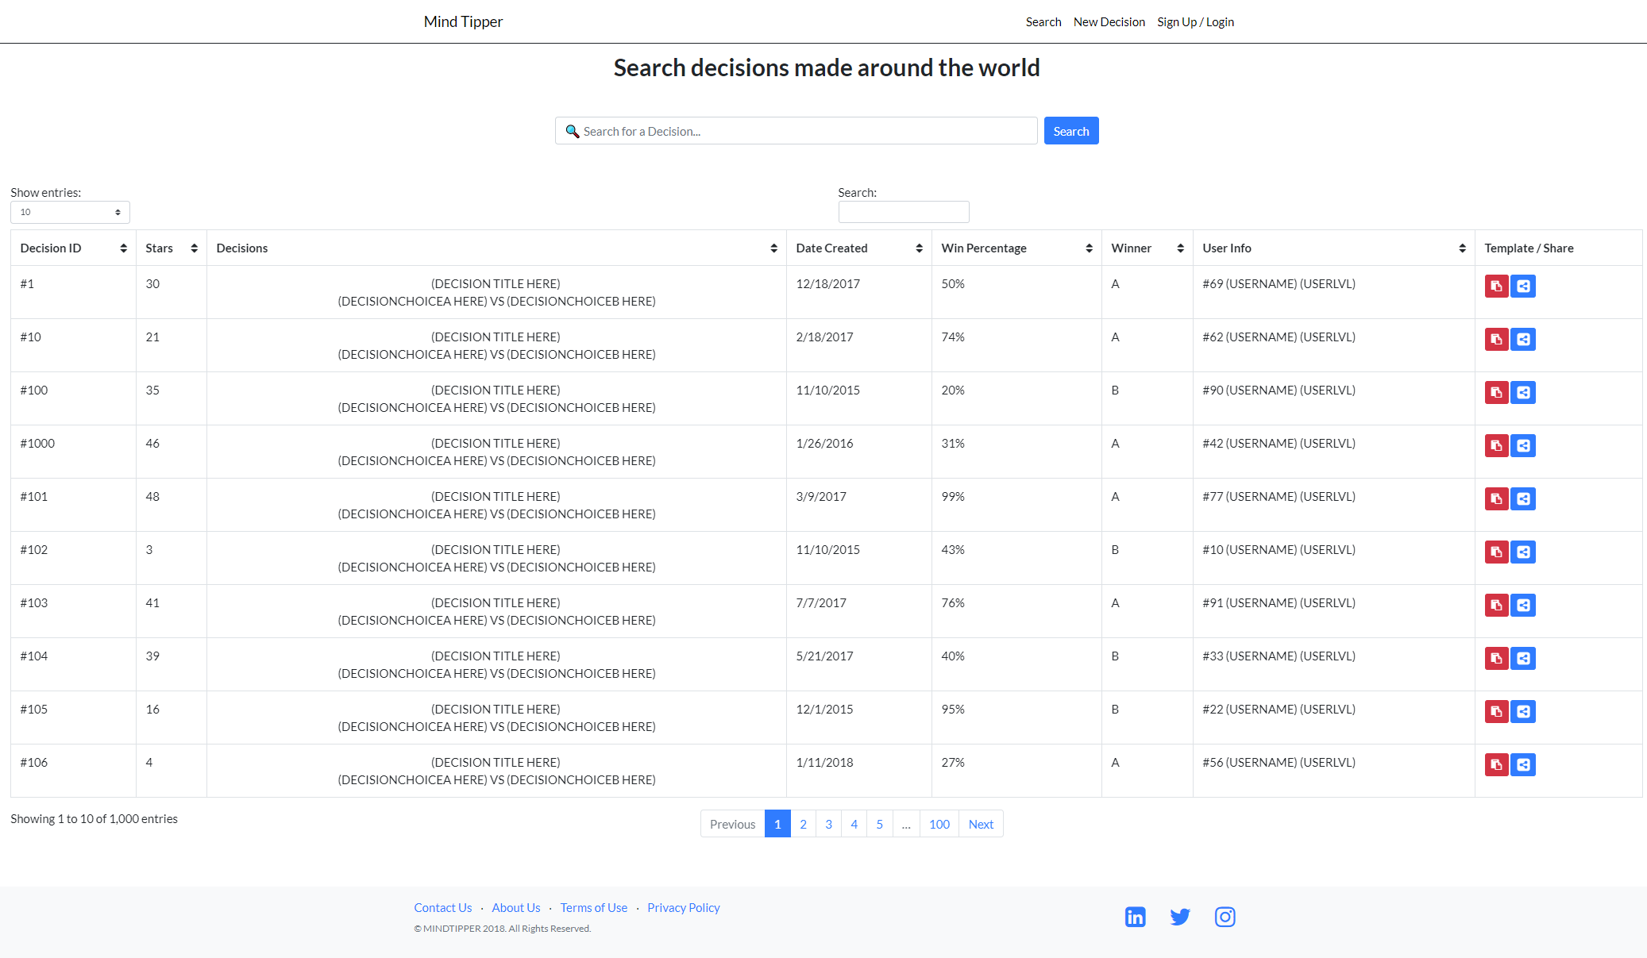This screenshot has width=1647, height=958.
Task: Click the red template icon for decision #1
Action: pos(1496,287)
